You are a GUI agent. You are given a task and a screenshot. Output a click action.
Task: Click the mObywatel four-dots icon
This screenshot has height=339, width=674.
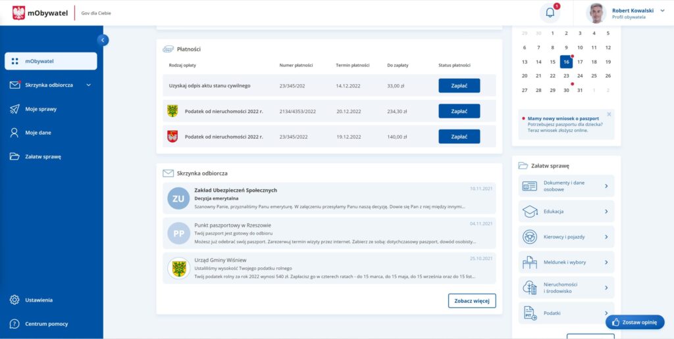coord(14,61)
